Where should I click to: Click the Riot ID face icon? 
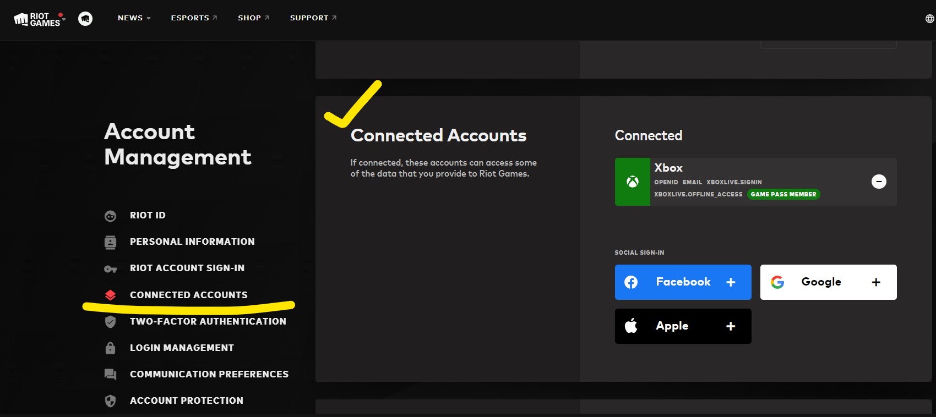(110, 216)
